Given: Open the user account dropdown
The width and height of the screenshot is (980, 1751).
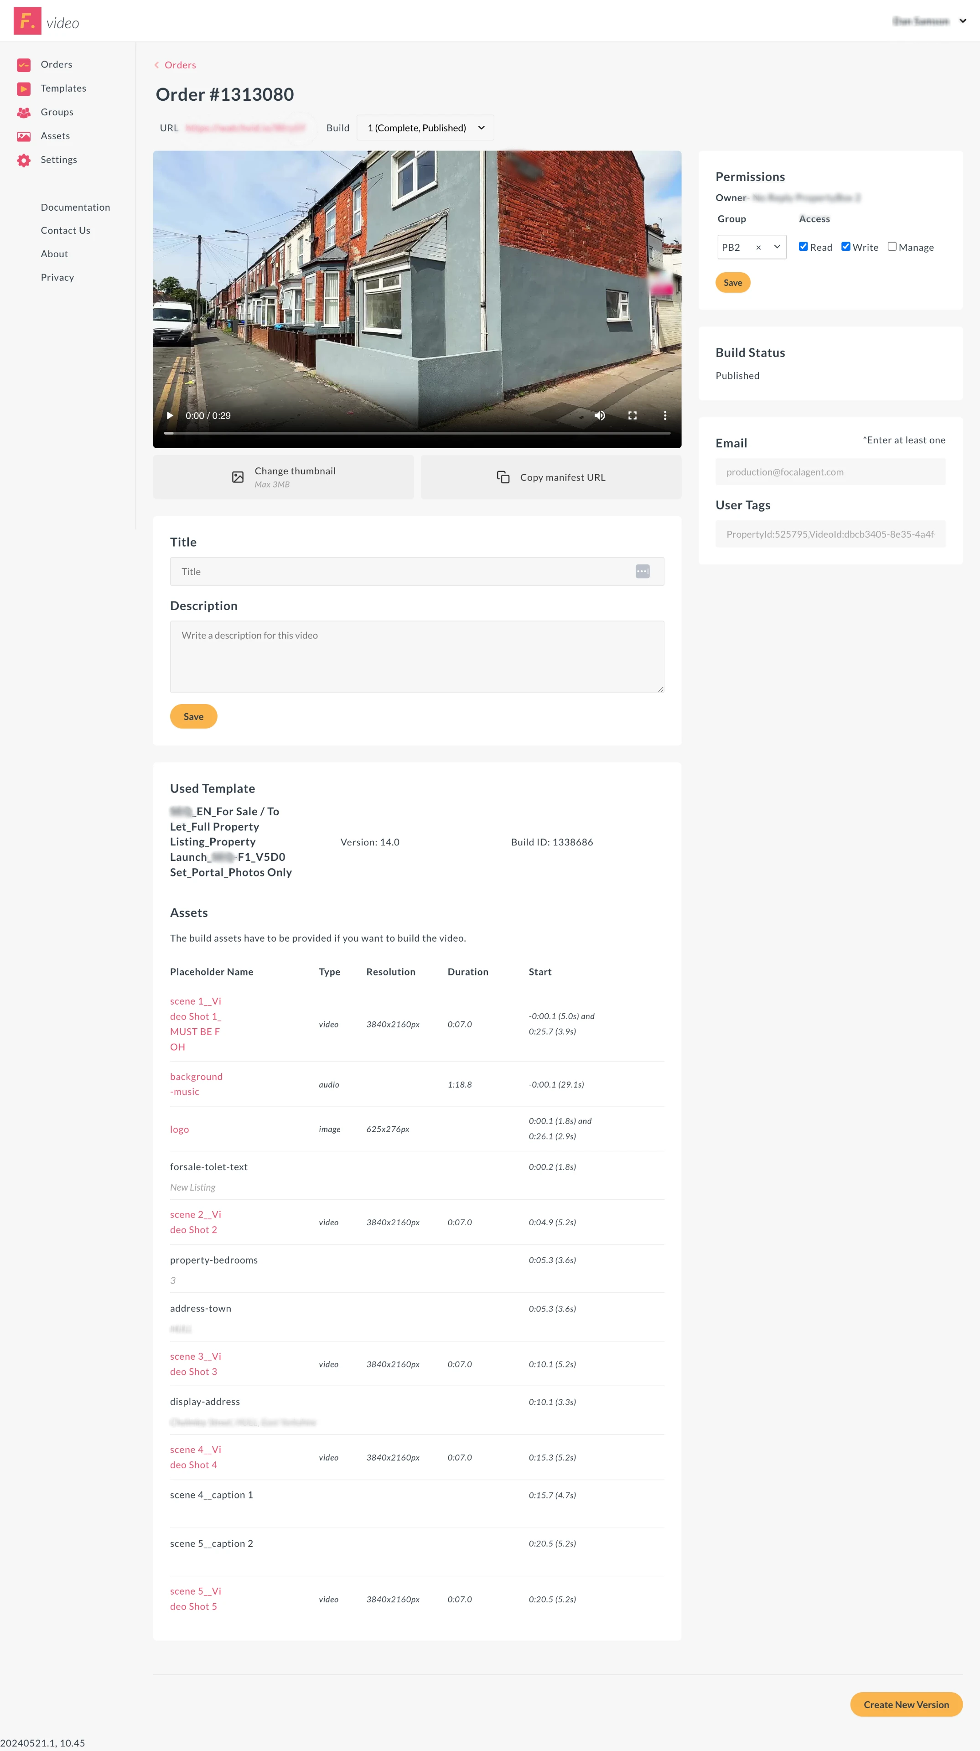Looking at the screenshot, I should (963, 21).
